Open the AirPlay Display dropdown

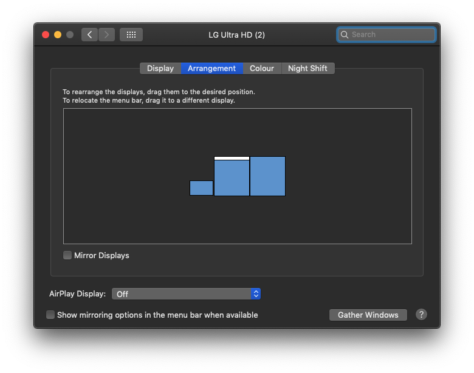[186, 294]
